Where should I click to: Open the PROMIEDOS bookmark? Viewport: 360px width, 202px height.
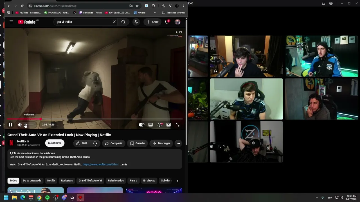click(57, 13)
